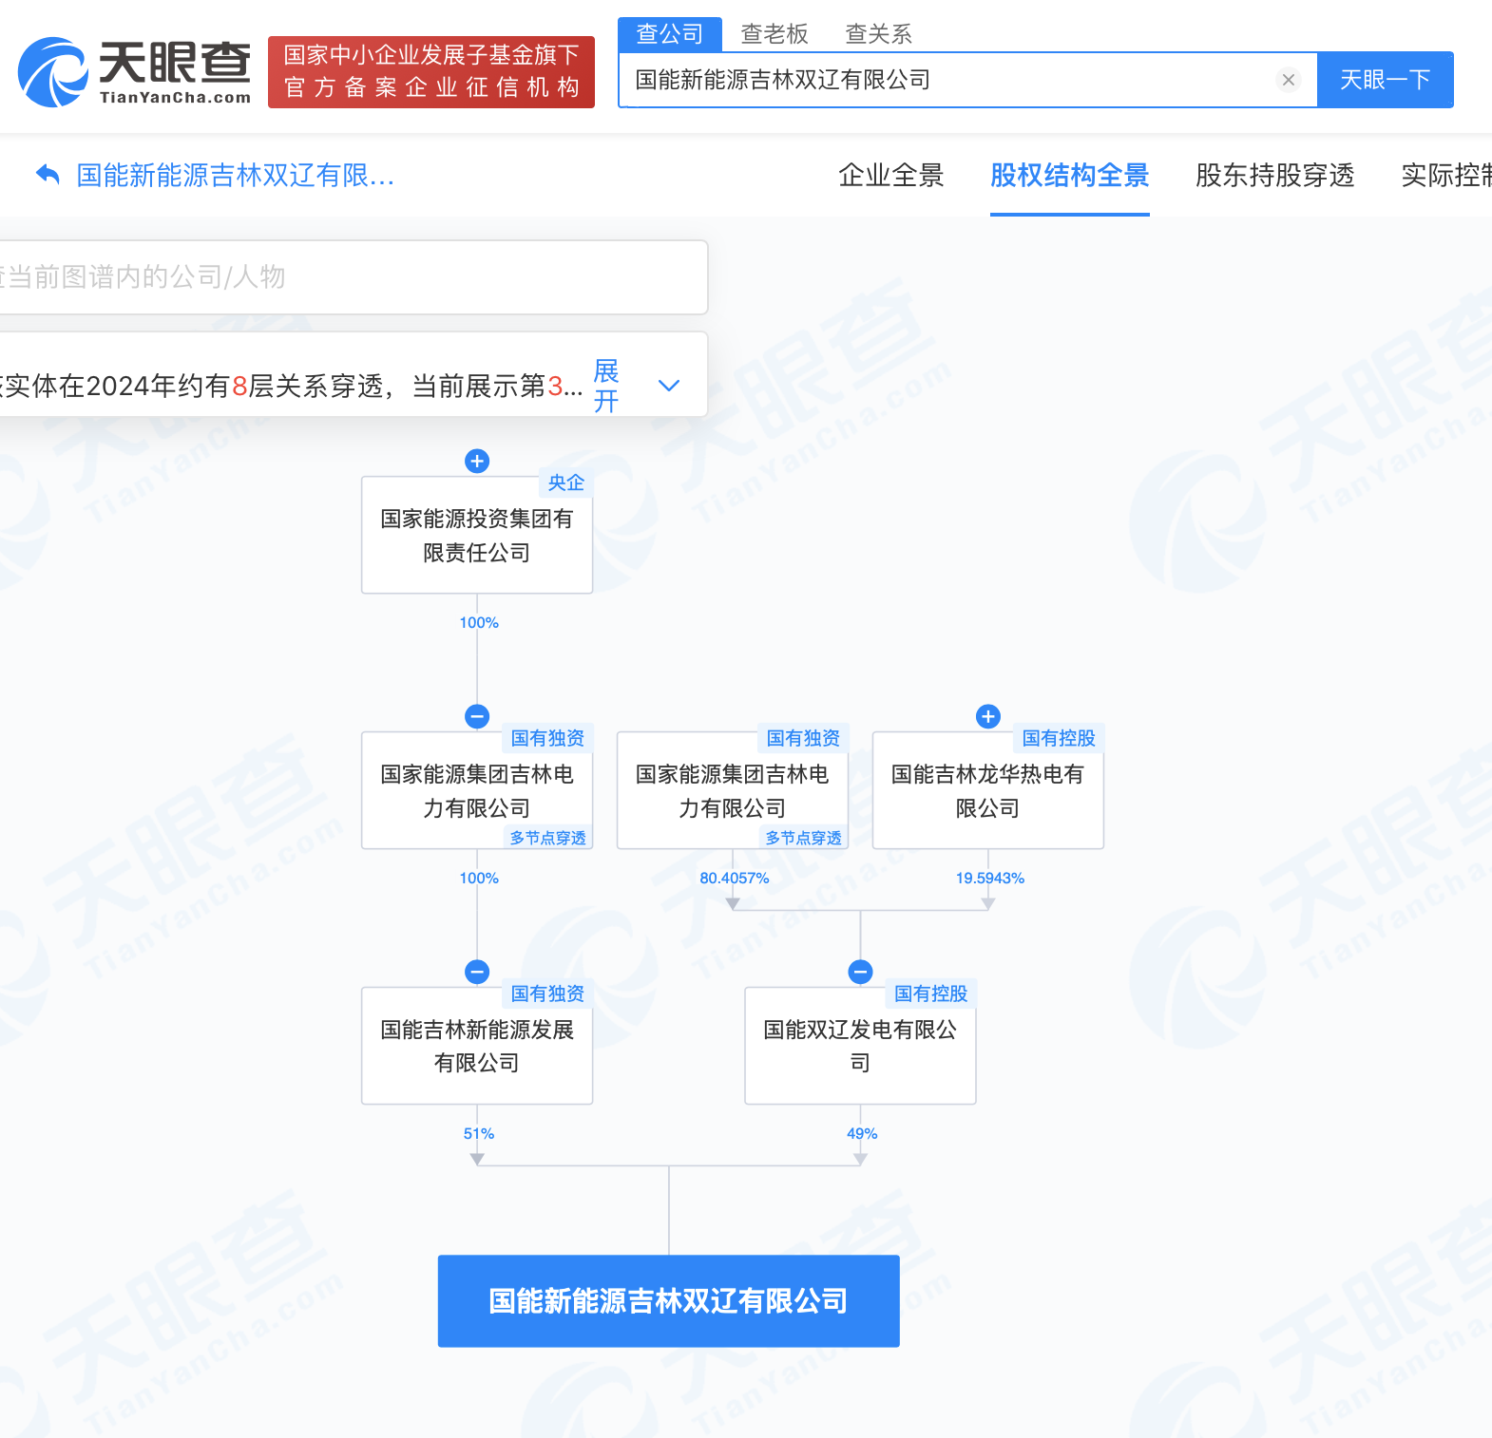
Task: Select 国能吉林新能源发展有限公司 node
Action: pos(477,1047)
